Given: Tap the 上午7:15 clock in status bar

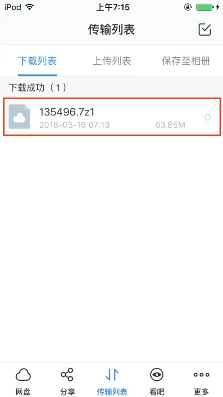Looking at the screenshot, I should (113, 7).
